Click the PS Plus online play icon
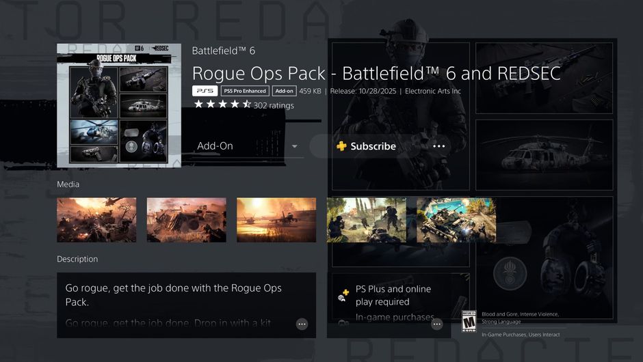The image size is (643, 362). [343, 295]
